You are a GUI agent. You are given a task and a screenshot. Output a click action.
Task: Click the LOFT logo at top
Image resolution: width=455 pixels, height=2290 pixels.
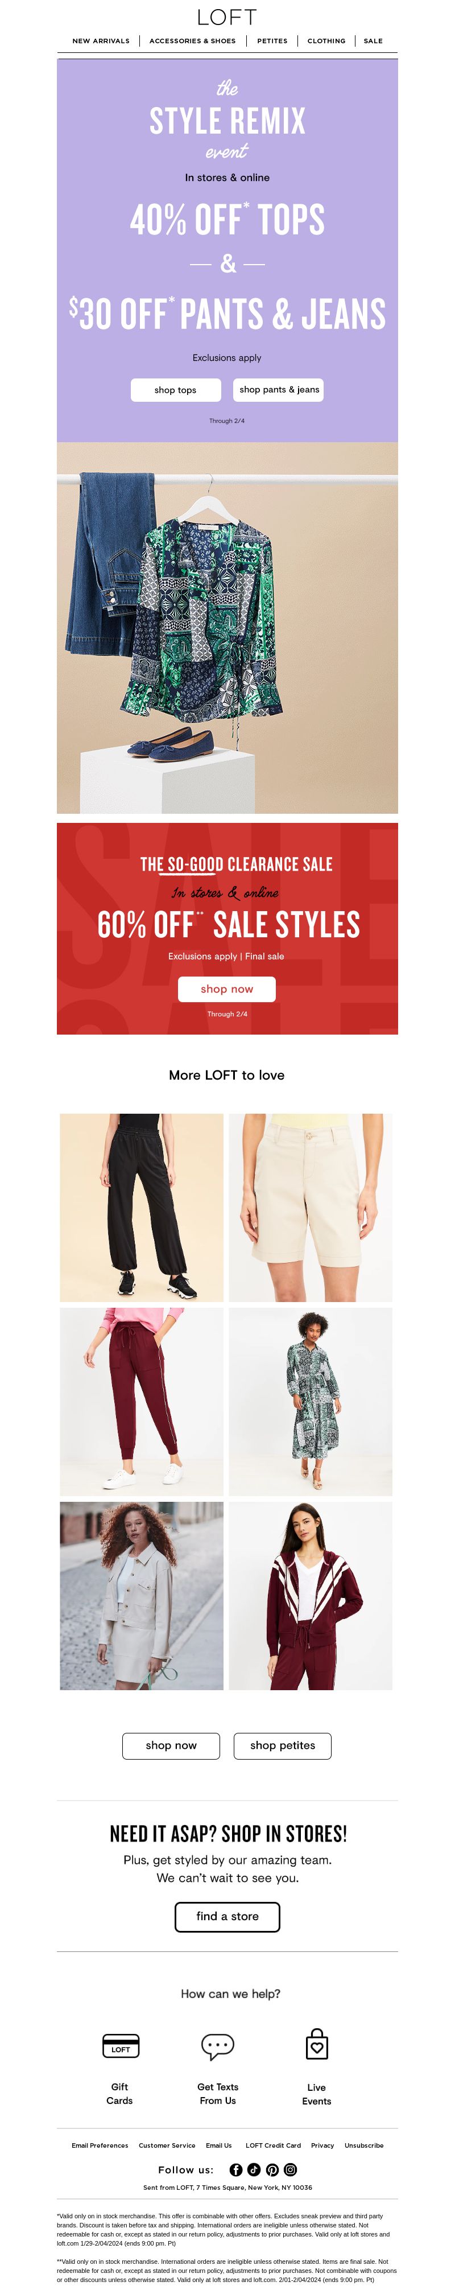pyautogui.click(x=227, y=17)
